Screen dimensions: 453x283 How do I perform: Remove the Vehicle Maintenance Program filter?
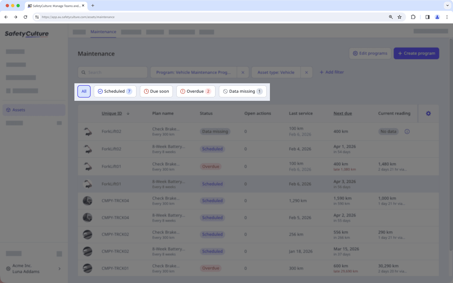[243, 72]
